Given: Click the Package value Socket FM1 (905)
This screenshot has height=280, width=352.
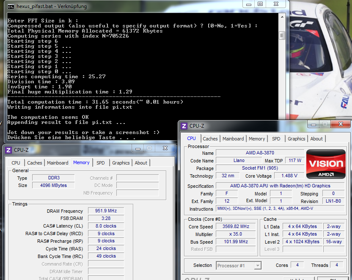Looking at the screenshot, I should tap(260, 168).
